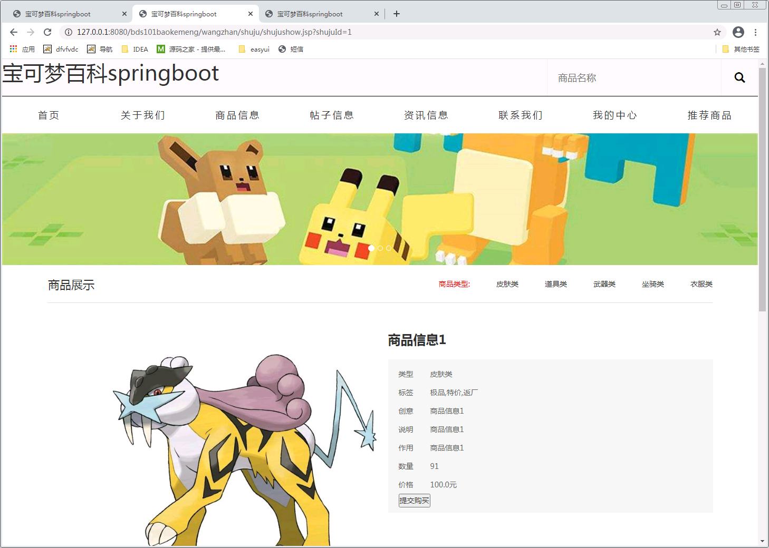Click the tag text 极品,特价,返厂

(454, 393)
